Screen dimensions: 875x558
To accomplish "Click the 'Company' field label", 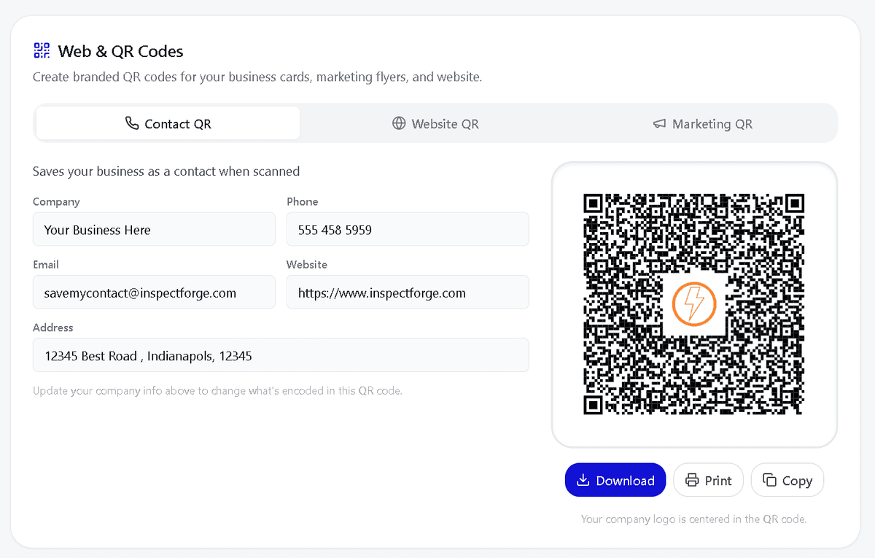I will click(x=56, y=201).
